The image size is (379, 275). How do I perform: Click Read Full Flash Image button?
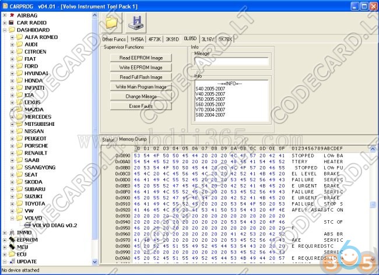141,77
